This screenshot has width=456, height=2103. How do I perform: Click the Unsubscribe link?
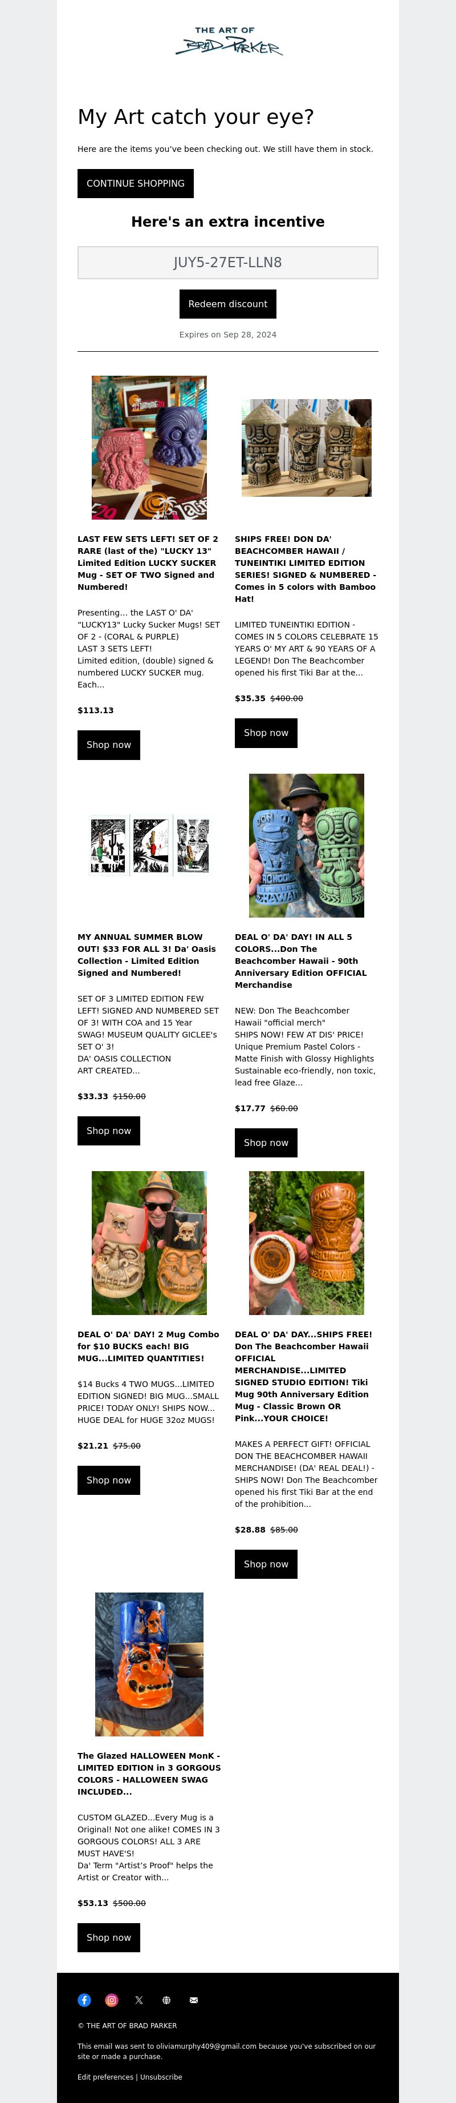pos(161,2076)
